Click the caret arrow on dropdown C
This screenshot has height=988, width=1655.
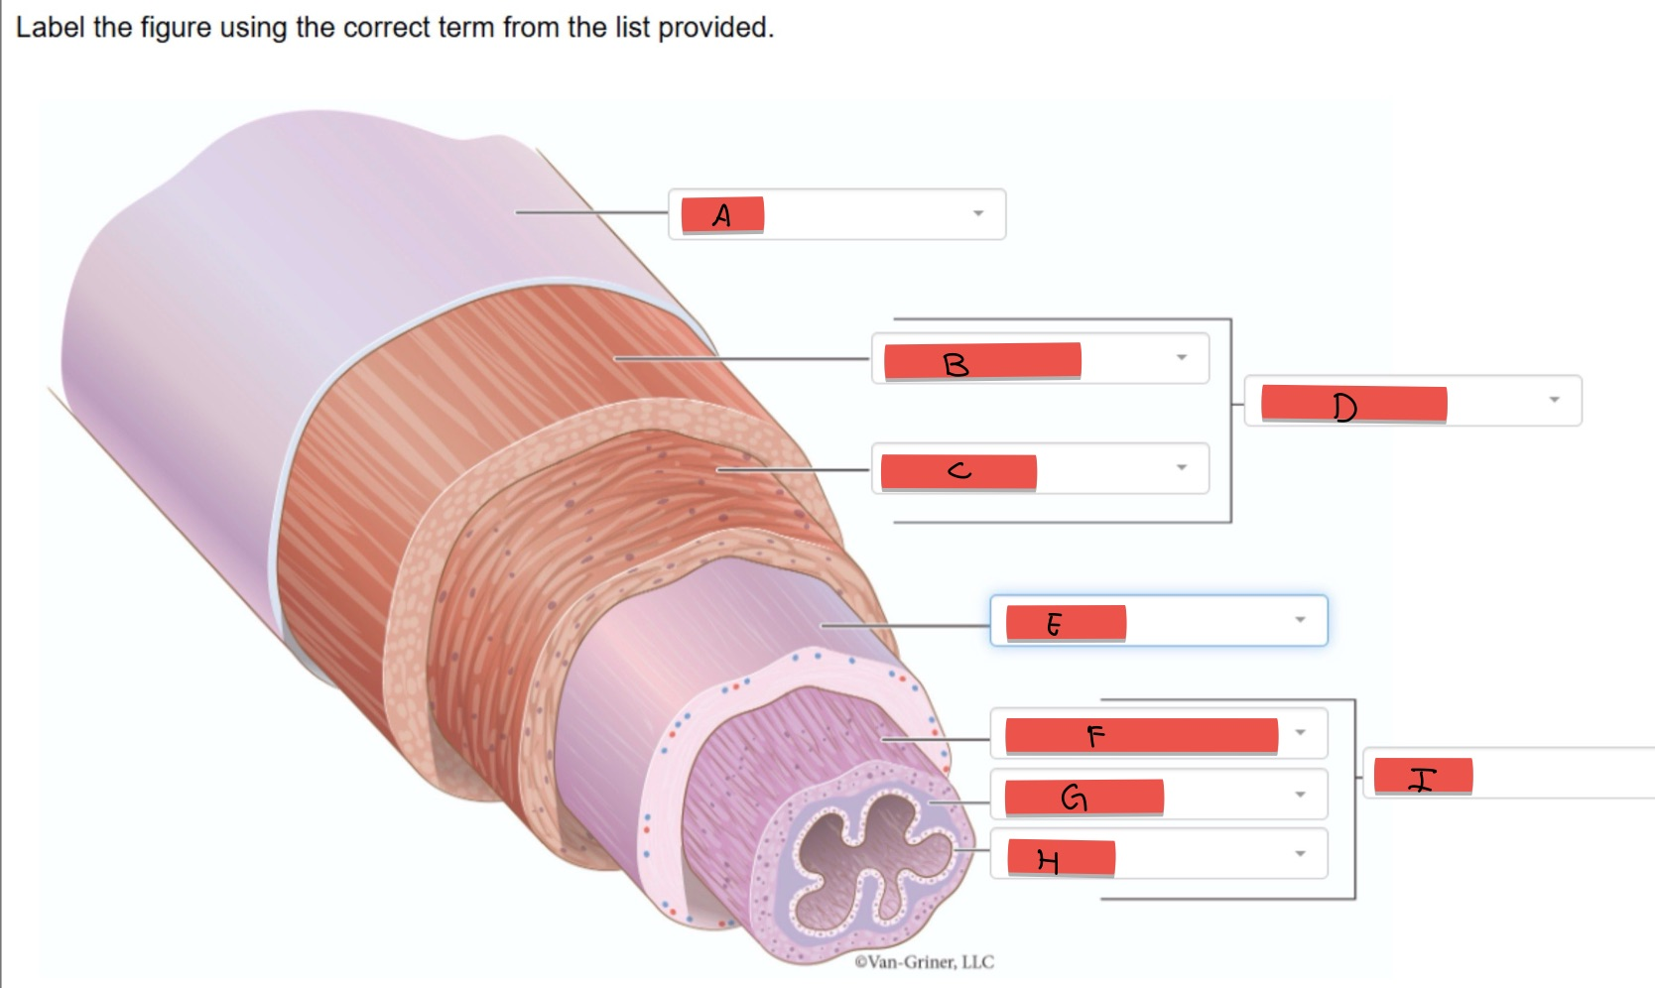coord(1181,467)
